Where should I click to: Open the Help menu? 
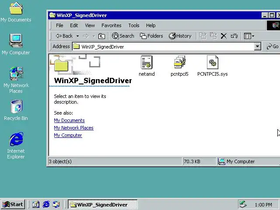pyautogui.click(x=150, y=25)
